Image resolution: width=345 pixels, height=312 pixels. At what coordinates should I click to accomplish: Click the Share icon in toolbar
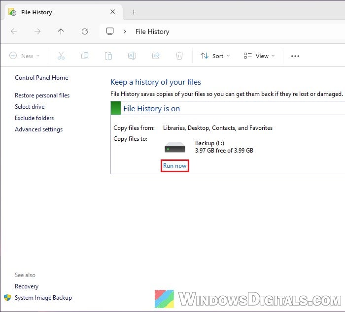click(x=156, y=56)
